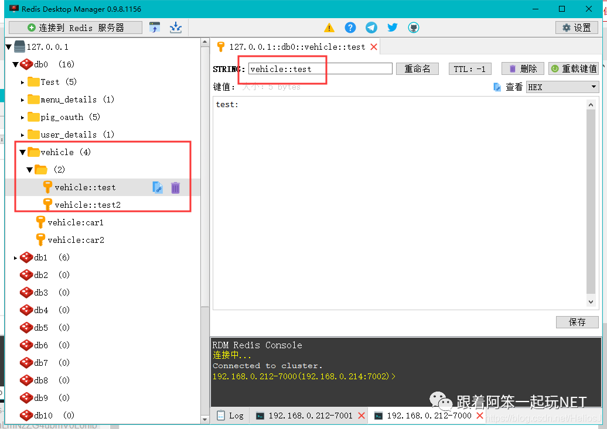Collapse the 127.0.0.1 server node

[9, 47]
